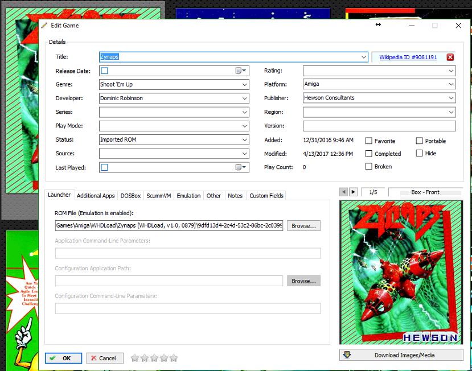Set rating to four stars

(x=164, y=358)
